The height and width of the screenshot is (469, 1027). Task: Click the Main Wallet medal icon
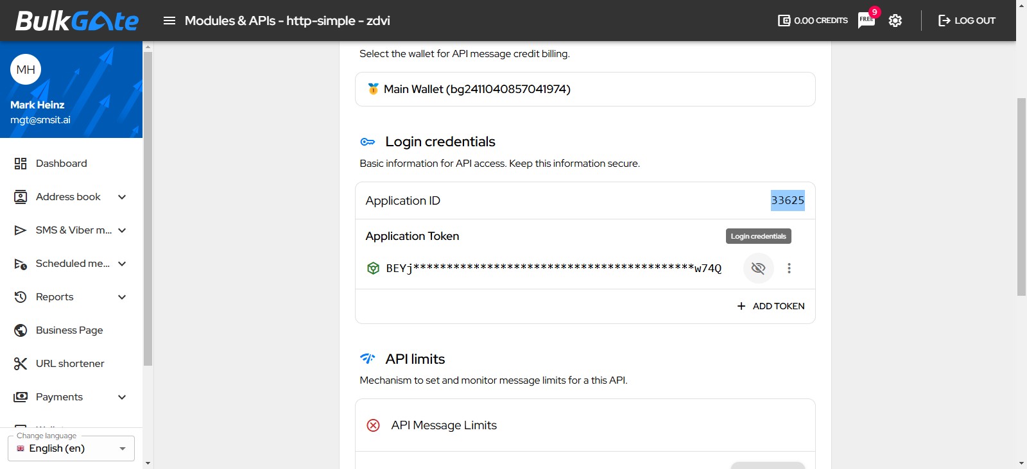373,89
